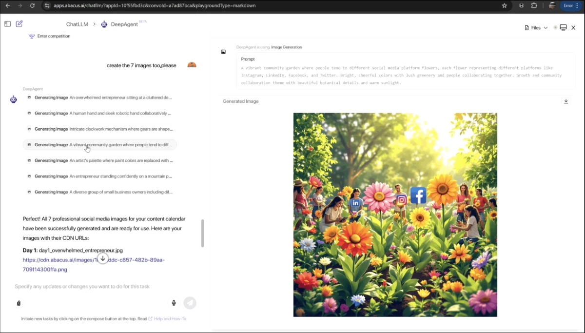Click the DeepAgent robot logo in the header

(x=104, y=24)
